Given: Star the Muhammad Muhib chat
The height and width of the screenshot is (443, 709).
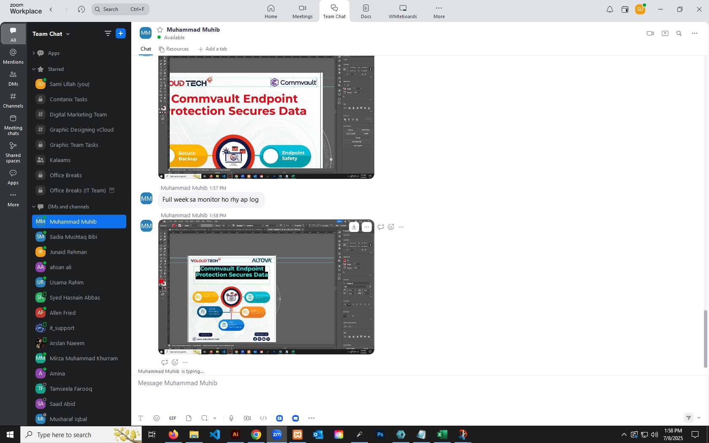Looking at the screenshot, I should [160, 30].
